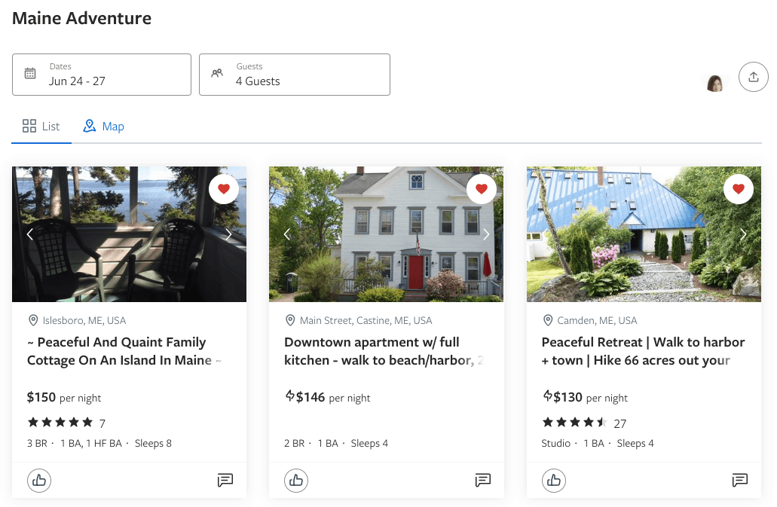The image size is (777, 507).
Task: View next photo of the Castine apartment
Action: click(485, 234)
